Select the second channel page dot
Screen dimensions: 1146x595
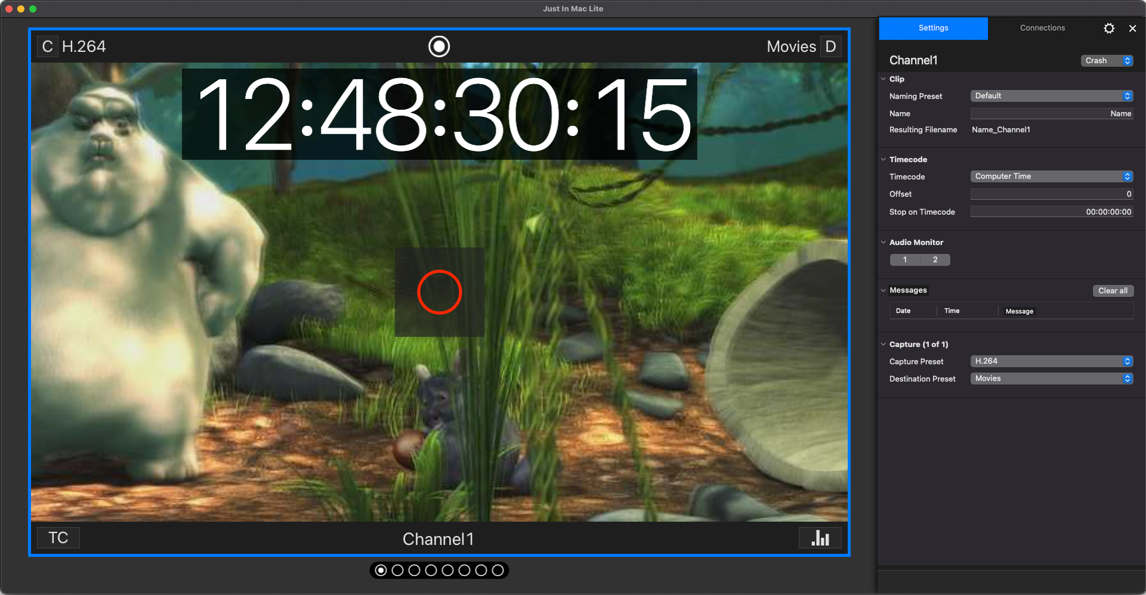(398, 571)
